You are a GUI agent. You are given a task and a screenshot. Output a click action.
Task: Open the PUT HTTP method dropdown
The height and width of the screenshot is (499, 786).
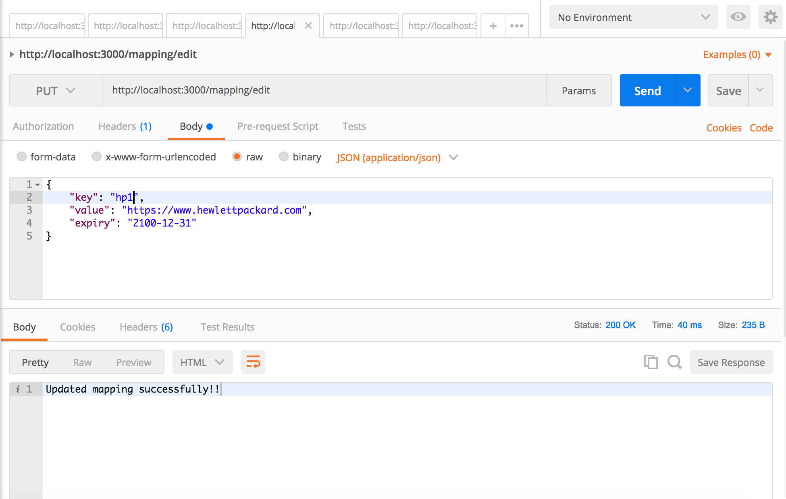[56, 90]
